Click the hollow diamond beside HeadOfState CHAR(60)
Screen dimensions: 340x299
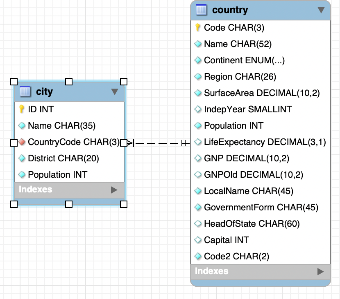click(x=198, y=223)
